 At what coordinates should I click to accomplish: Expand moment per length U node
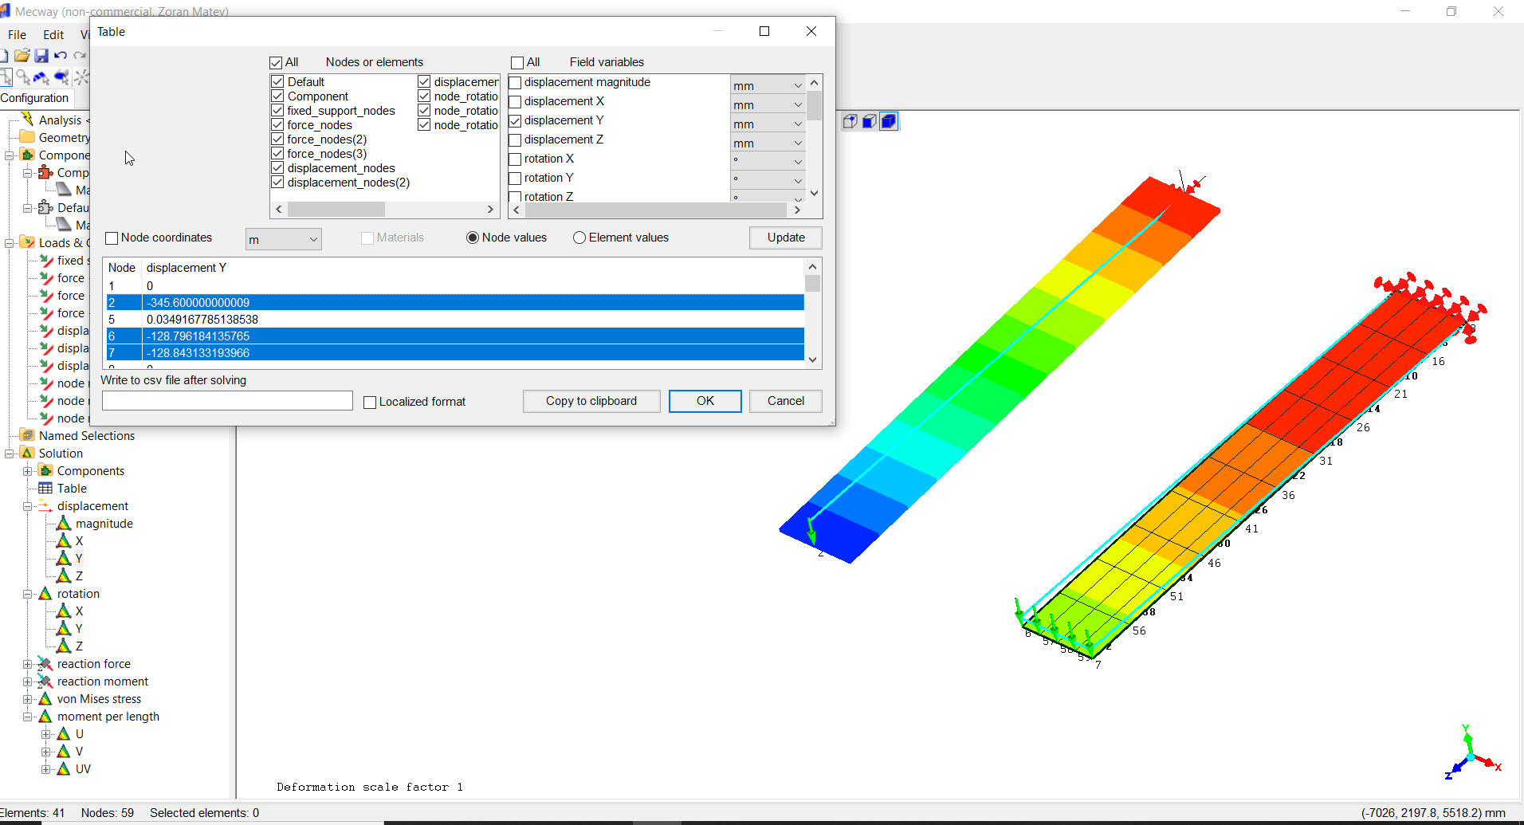[46, 734]
